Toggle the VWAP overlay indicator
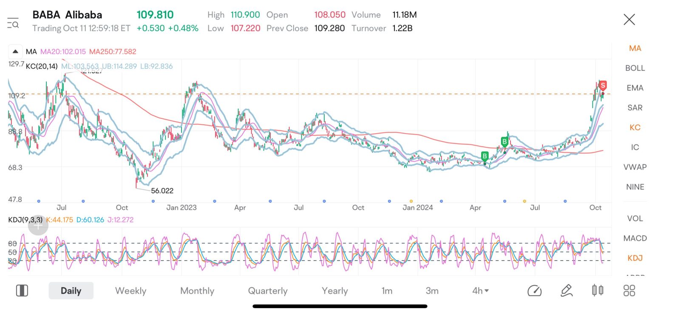 (635, 167)
